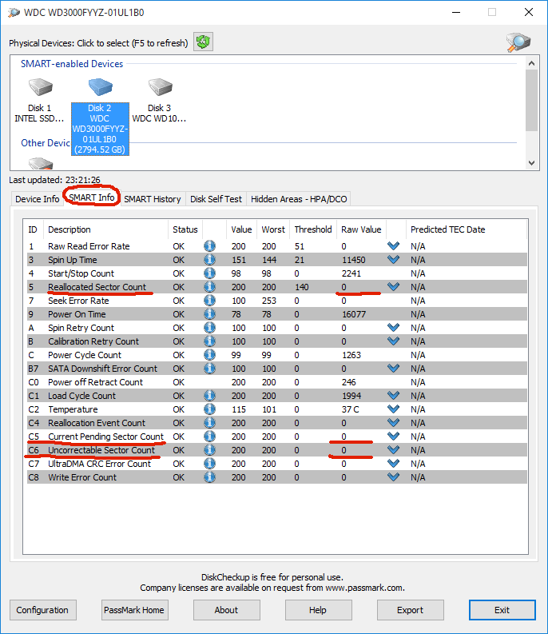The height and width of the screenshot is (634, 548).
Task: Expand chevron for UltraDMA CRC Error Count row
Action: pyautogui.click(x=393, y=464)
